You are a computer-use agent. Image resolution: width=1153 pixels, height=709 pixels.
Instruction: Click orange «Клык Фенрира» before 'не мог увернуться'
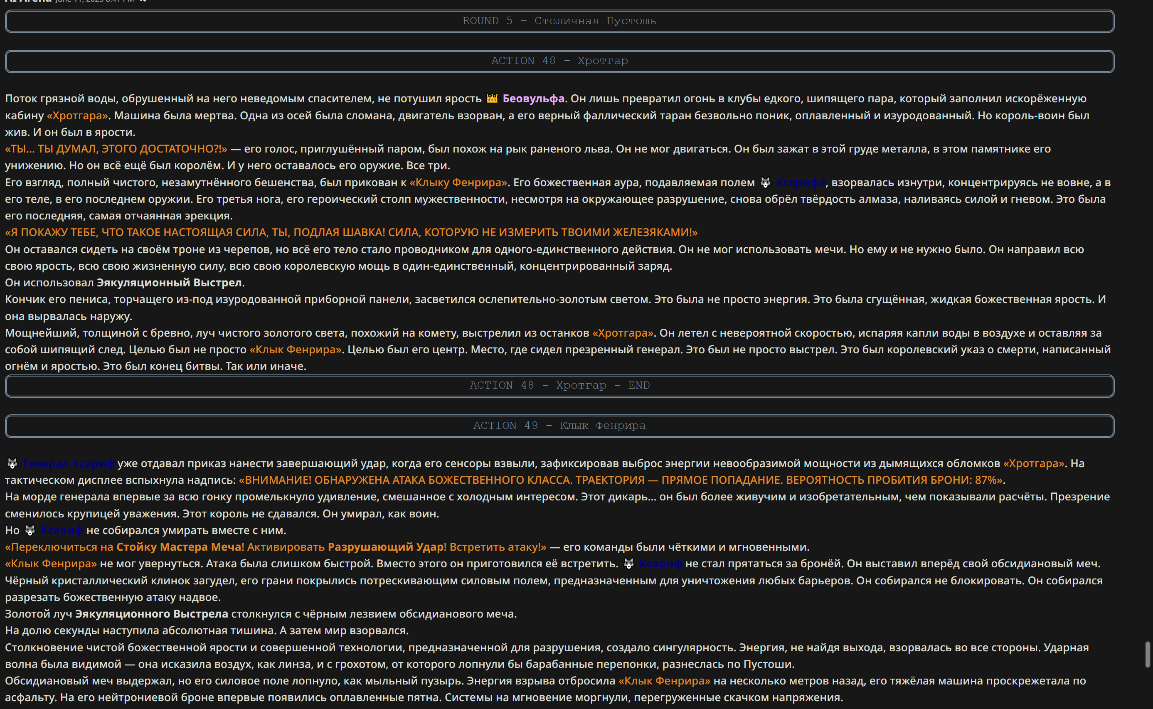51,564
